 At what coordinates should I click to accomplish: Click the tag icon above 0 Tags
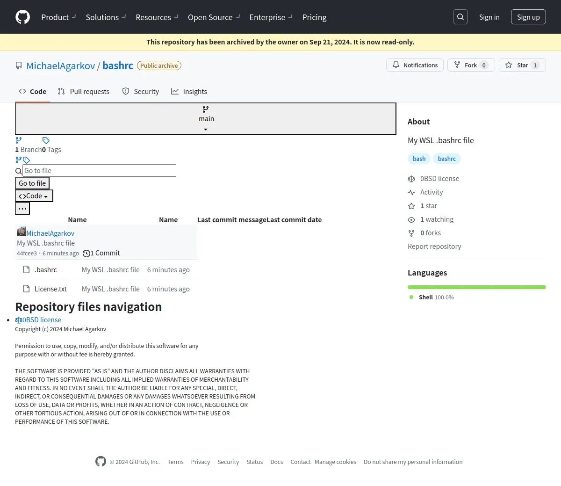pyautogui.click(x=46, y=140)
